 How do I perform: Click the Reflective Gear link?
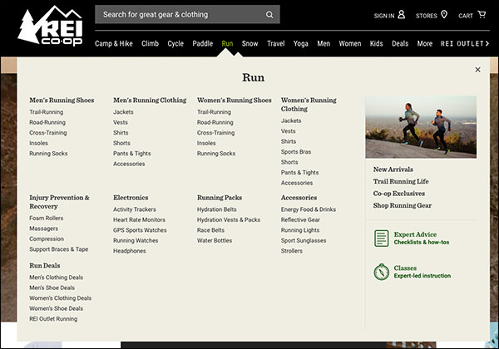pos(300,219)
